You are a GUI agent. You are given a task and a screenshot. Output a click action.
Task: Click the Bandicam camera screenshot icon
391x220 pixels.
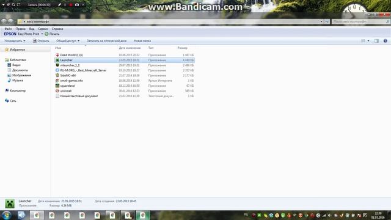(x=77, y=5)
